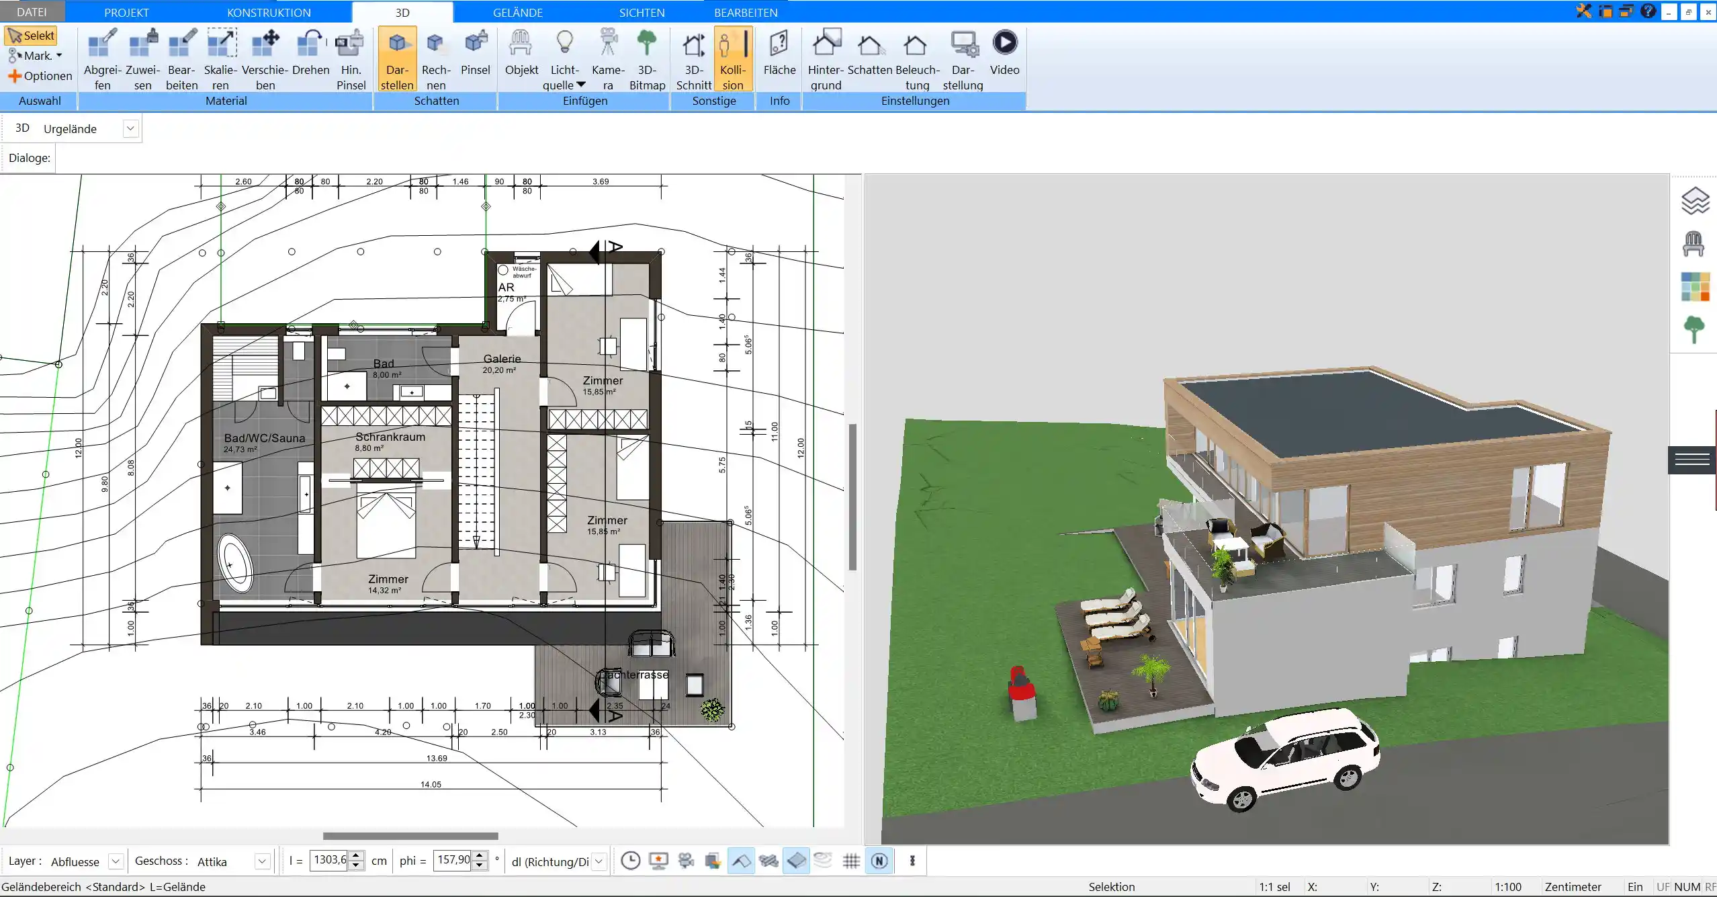Click the window layout icon in title bar

coord(1605,11)
